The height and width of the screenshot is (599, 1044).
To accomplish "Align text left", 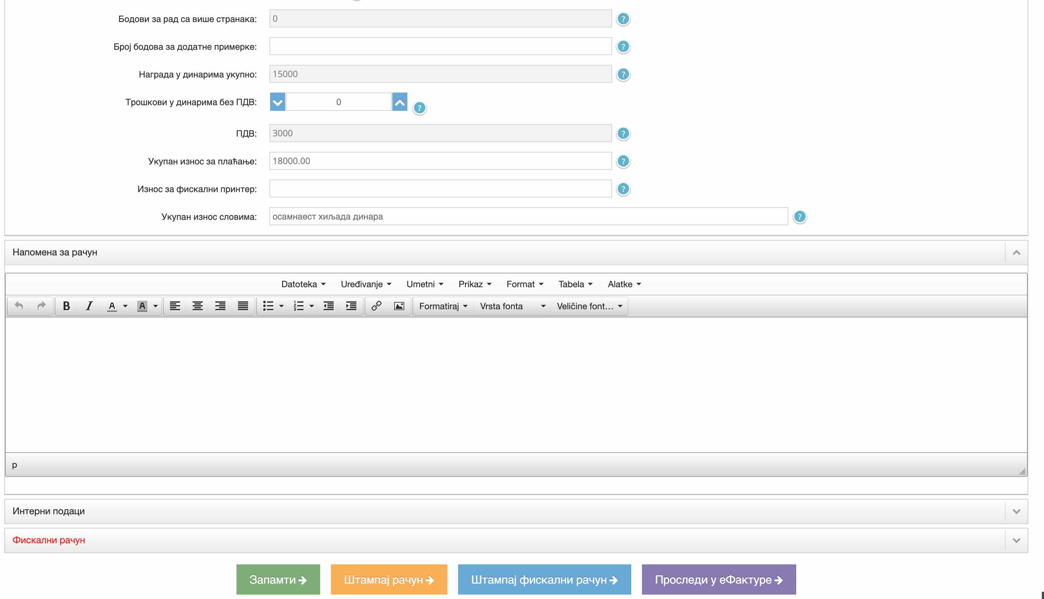I will point(175,306).
